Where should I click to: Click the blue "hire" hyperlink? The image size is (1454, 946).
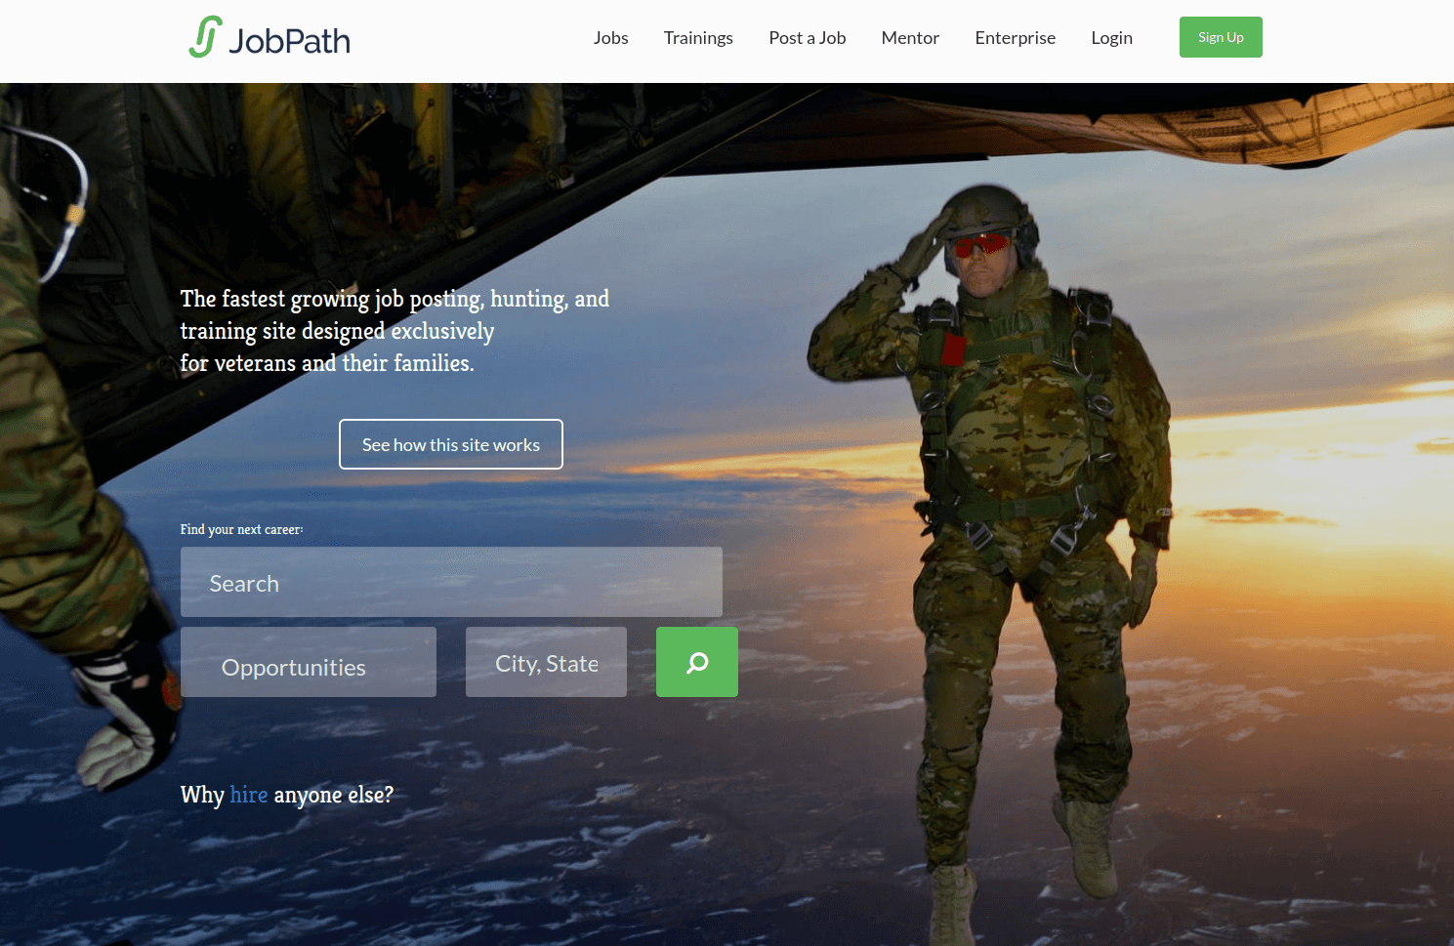click(x=249, y=795)
